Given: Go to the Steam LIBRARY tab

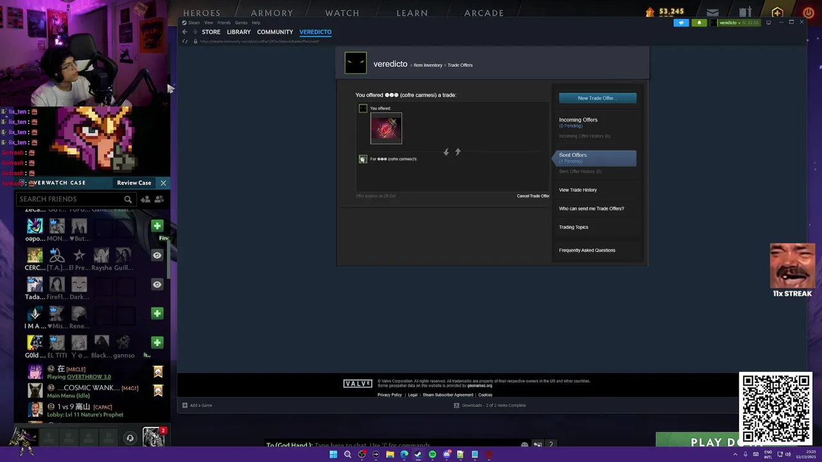Looking at the screenshot, I should click(238, 32).
